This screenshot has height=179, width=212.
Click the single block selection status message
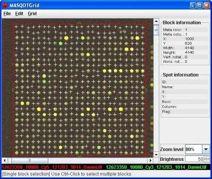click(67, 174)
